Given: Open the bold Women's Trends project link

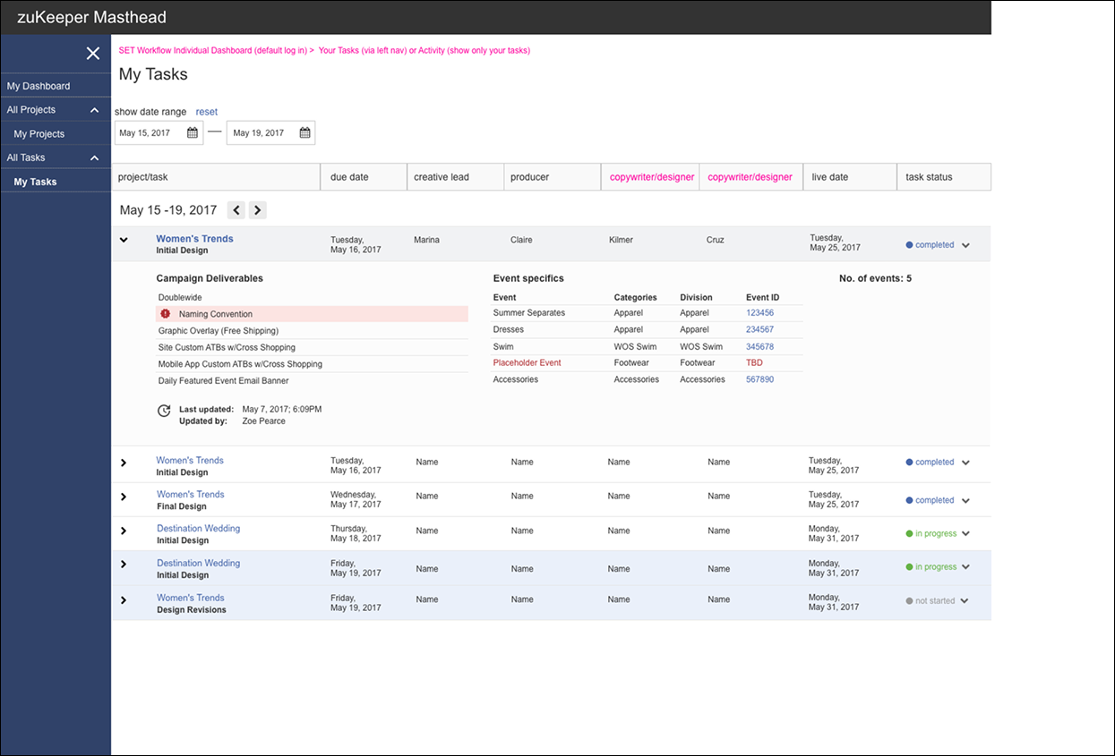Looking at the screenshot, I should tap(194, 239).
